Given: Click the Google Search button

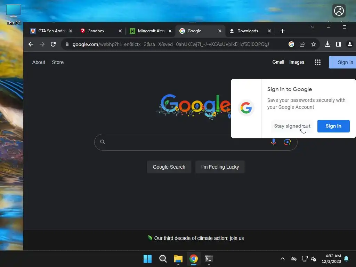Looking at the screenshot, I should (169, 167).
